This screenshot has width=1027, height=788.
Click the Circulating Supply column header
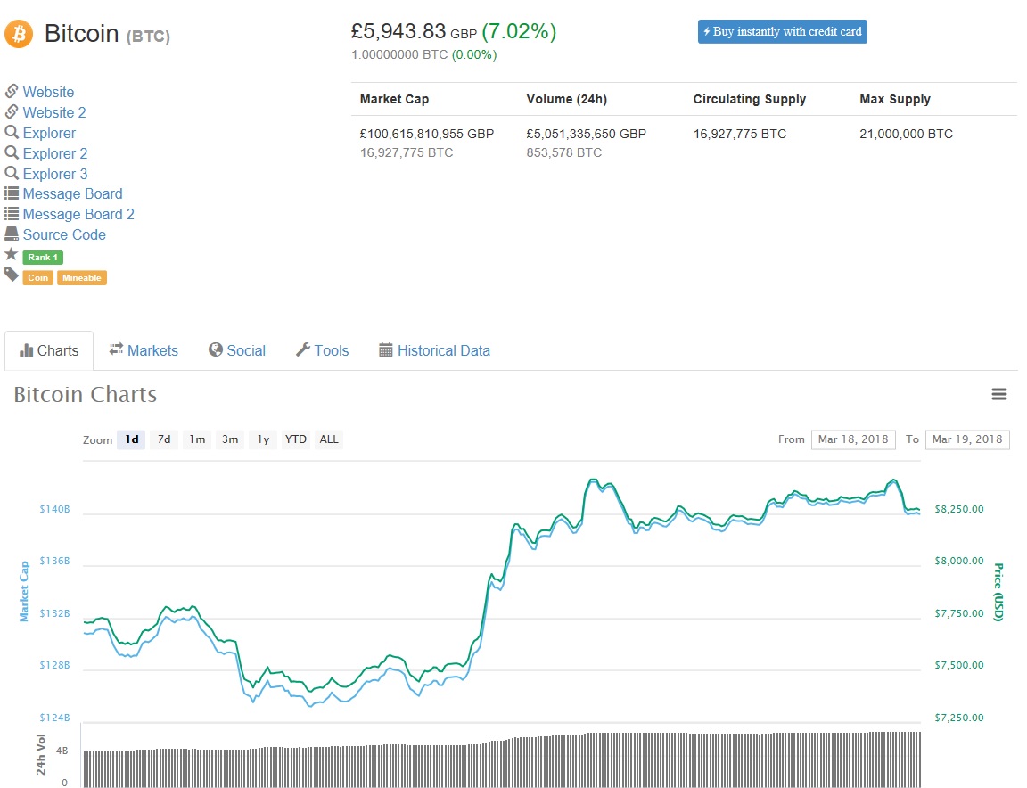pyautogui.click(x=749, y=99)
